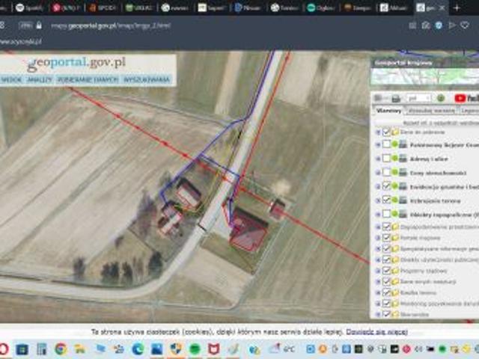This screenshot has width=479, height=359.
Task: Uncheck the Ewidencja gruntów layer checkbox
Action: 386,186
